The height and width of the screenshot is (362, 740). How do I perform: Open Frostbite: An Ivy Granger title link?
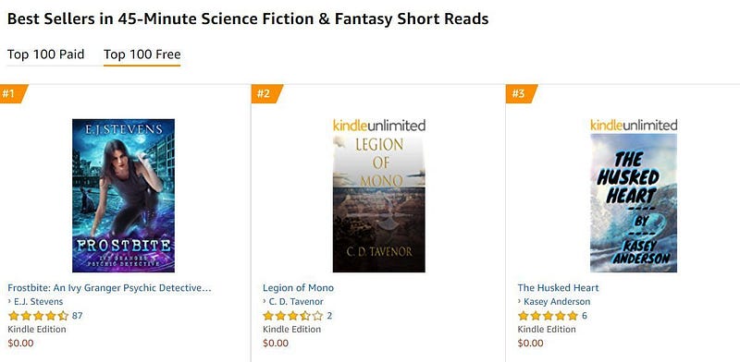tap(109, 287)
